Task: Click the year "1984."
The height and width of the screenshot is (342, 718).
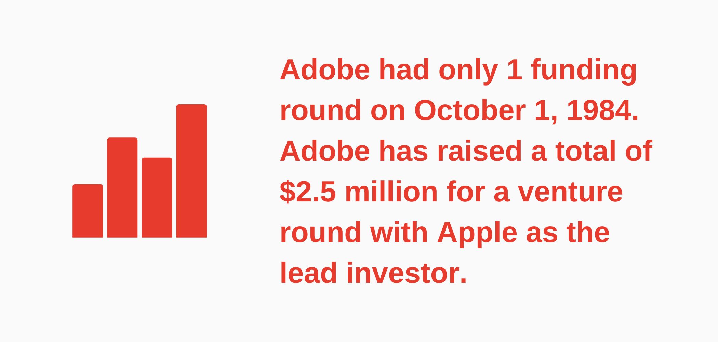Action: [602, 110]
